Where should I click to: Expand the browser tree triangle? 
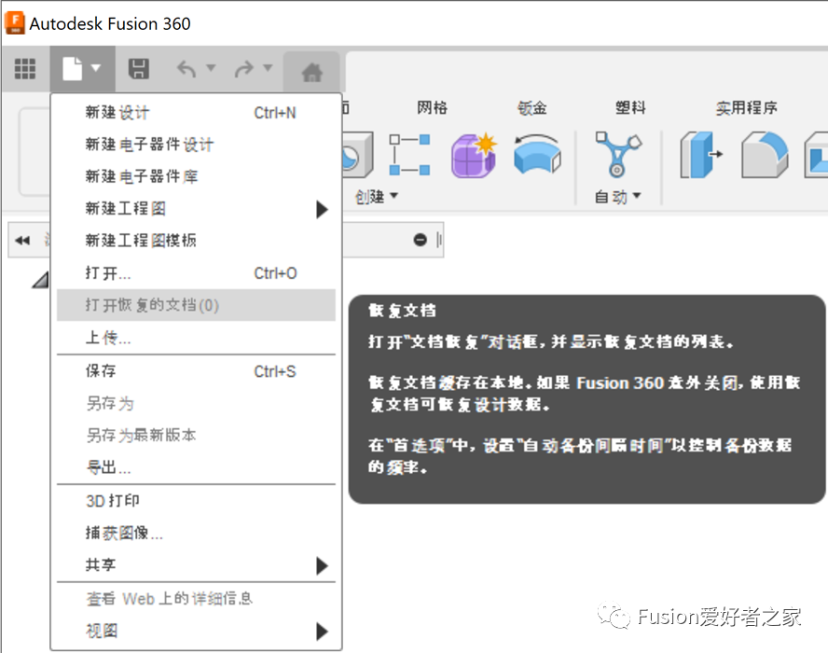[x=41, y=280]
